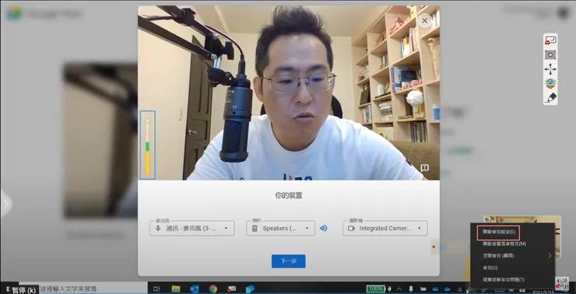Image resolution: width=576 pixels, height=294 pixels.
Task: Click the profile avatar in Google Meet
Action: 563,13
